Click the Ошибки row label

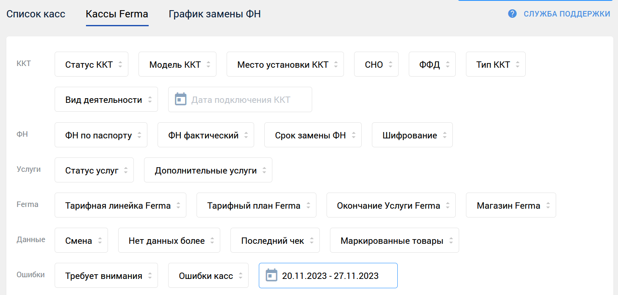(30, 275)
